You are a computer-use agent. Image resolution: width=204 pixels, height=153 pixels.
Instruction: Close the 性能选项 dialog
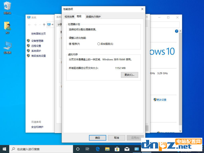[142, 9]
